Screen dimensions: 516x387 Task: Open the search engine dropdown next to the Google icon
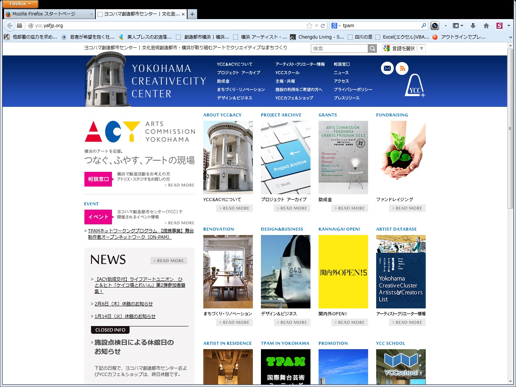[x=339, y=25]
